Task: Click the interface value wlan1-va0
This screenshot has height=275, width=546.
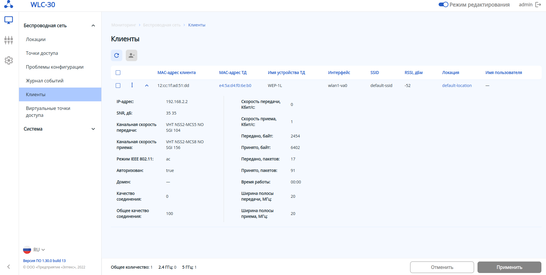Action: pyautogui.click(x=338, y=86)
